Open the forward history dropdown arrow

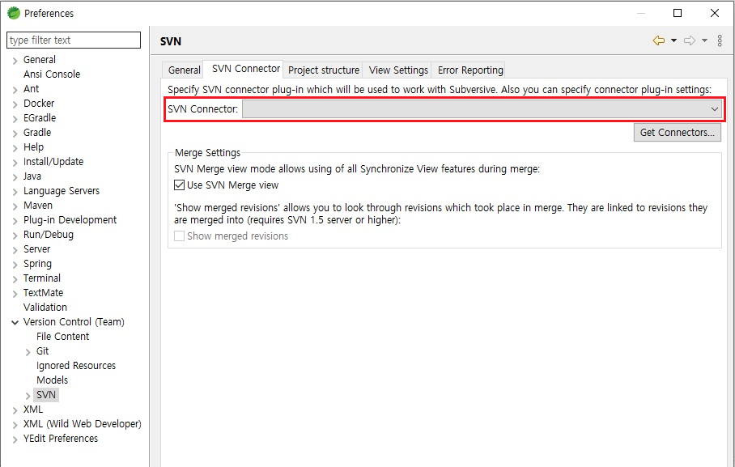click(x=704, y=40)
